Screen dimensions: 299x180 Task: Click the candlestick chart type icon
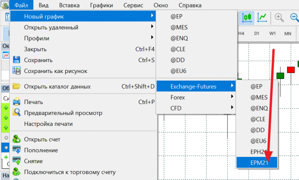click(x=246, y=17)
